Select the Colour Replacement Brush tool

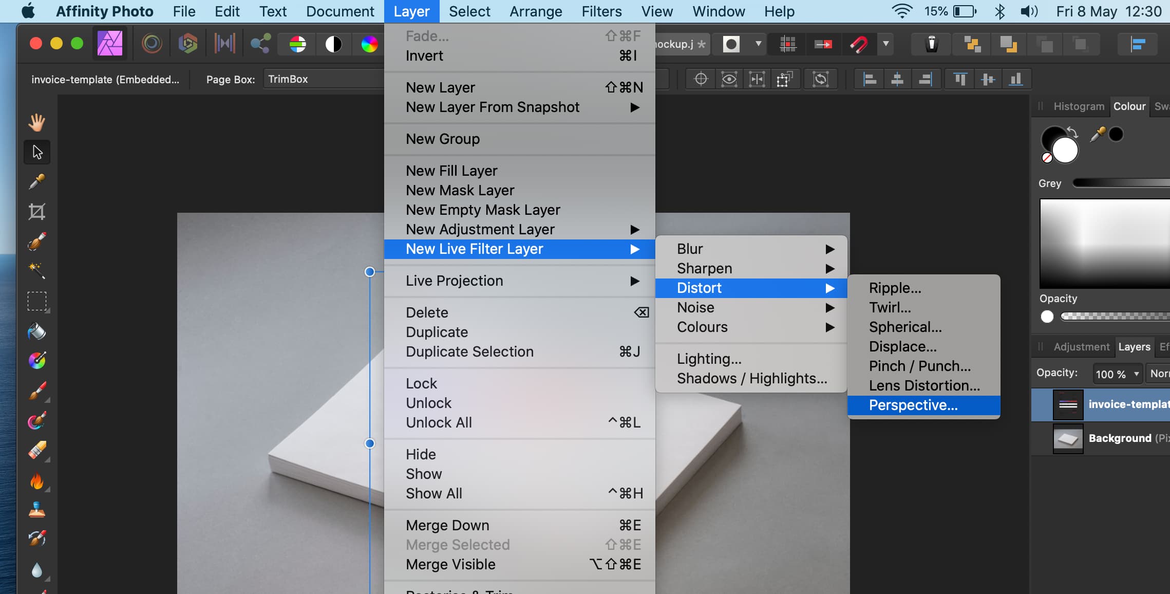[36, 421]
